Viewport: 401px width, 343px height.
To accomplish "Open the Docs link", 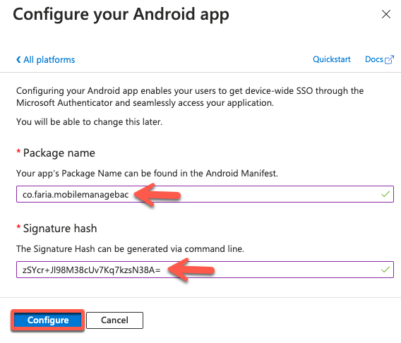I will (x=374, y=59).
